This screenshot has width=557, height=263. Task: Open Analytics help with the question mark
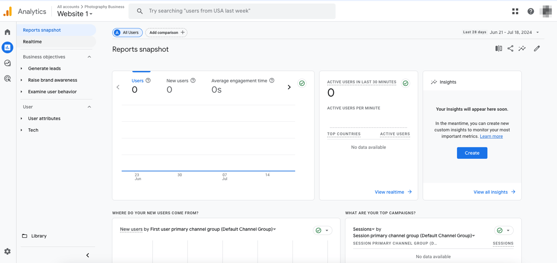pos(530,11)
